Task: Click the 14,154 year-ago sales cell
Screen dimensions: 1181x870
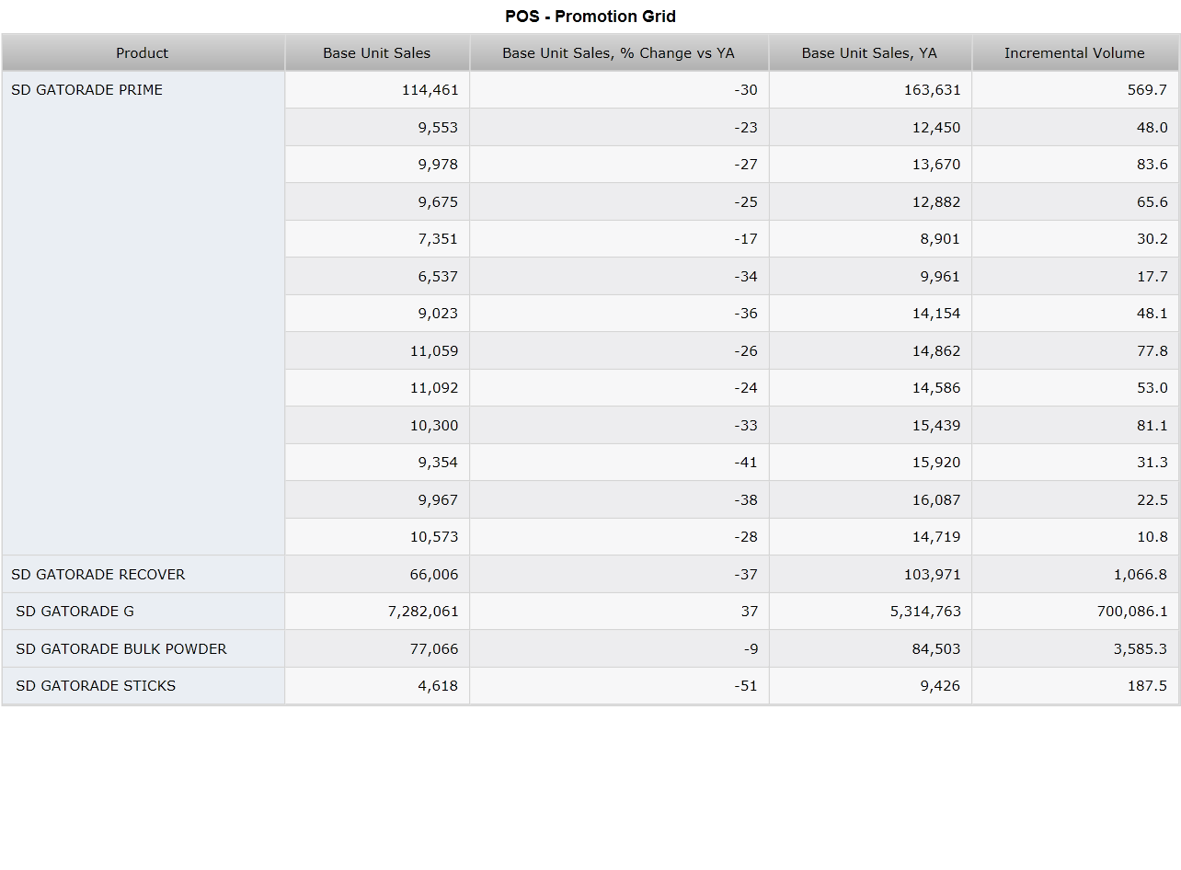Action: [x=870, y=314]
